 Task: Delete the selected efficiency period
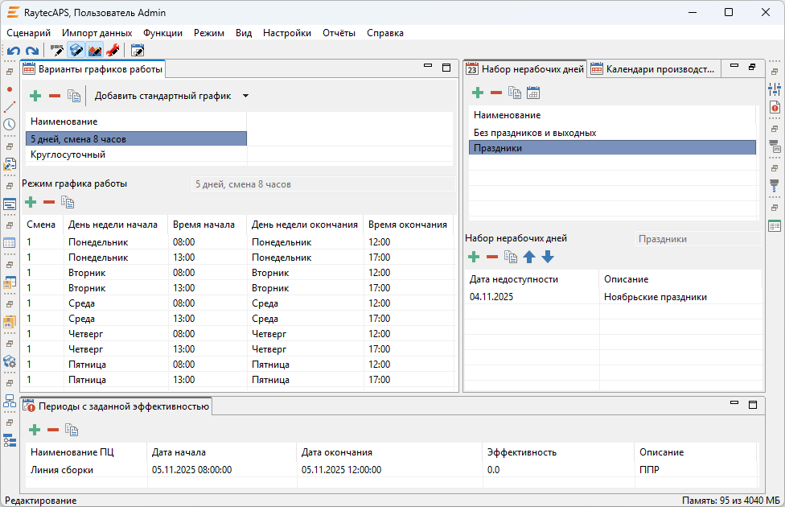[x=53, y=430]
